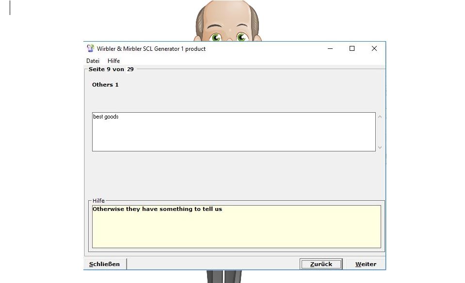Minimize the SCL Generator window
Screen dimensions: 465x283
tap(330, 48)
